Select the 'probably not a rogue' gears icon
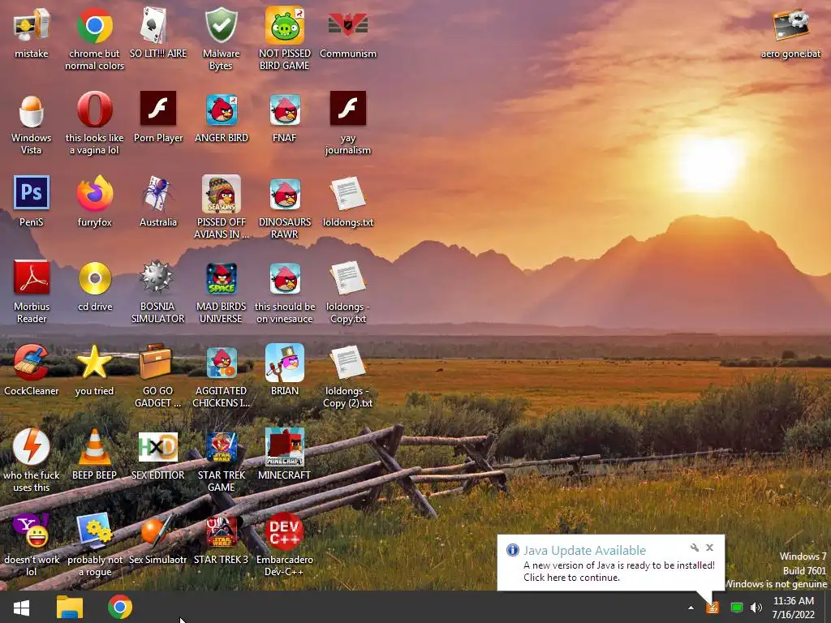 click(x=94, y=531)
